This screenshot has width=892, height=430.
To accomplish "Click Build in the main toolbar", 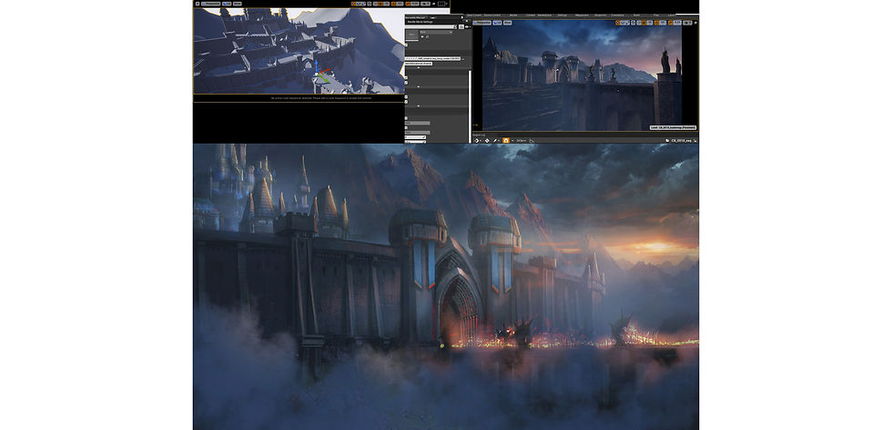I will [636, 15].
